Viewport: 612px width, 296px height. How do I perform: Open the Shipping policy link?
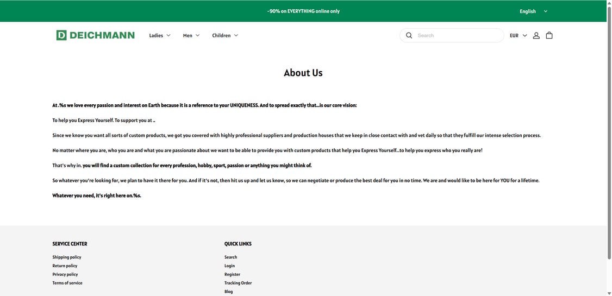tap(67, 257)
